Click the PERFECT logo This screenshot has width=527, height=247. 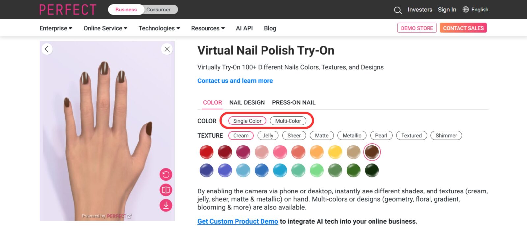[x=68, y=10]
